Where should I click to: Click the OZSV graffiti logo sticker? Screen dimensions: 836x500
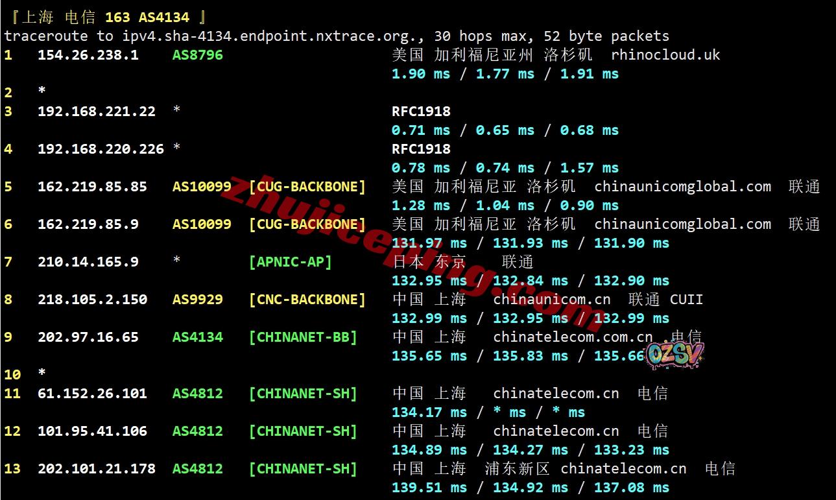[x=675, y=354]
